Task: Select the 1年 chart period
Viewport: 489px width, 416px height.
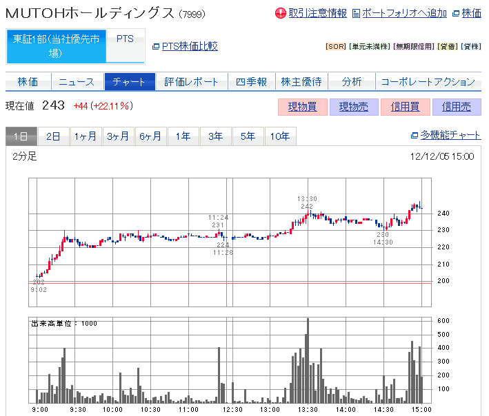Action: click(x=183, y=136)
